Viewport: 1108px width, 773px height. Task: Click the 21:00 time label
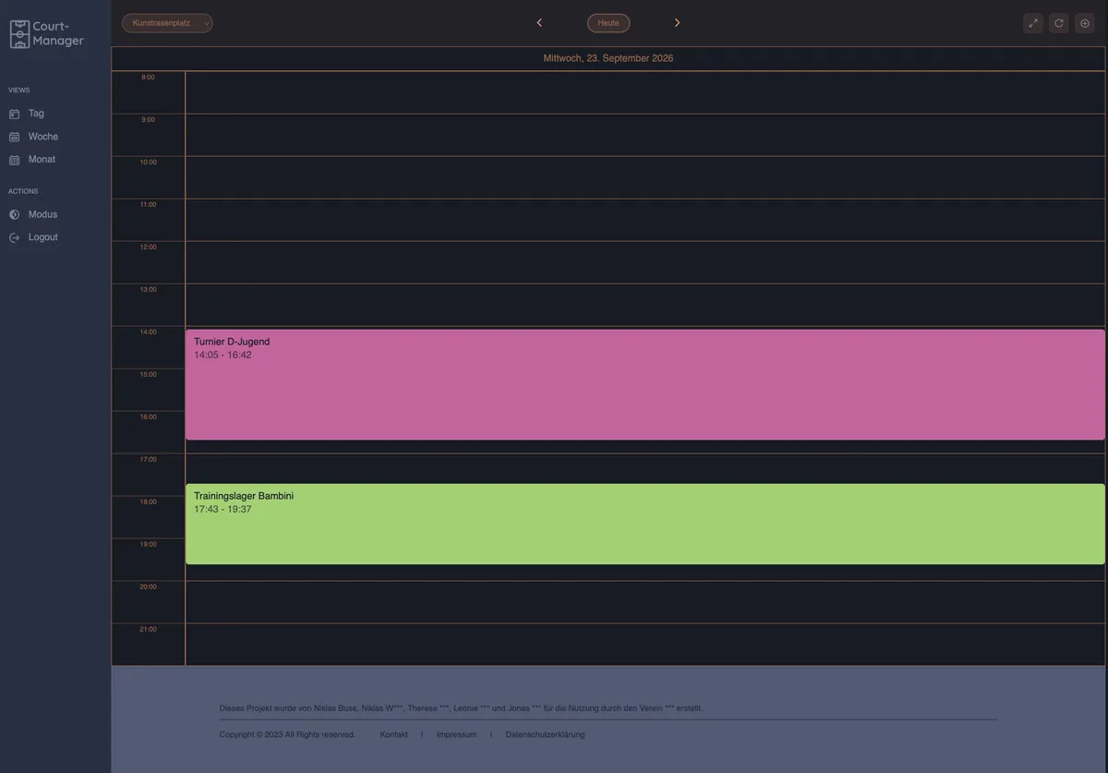[148, 630]
